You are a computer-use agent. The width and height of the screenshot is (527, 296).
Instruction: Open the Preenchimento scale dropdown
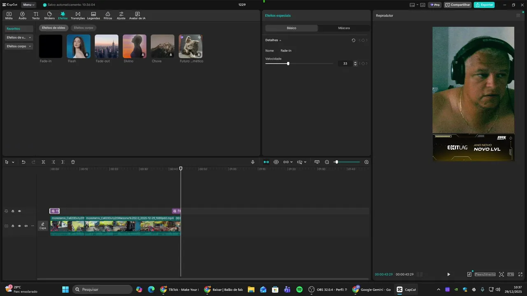click(x=485, y=274)
